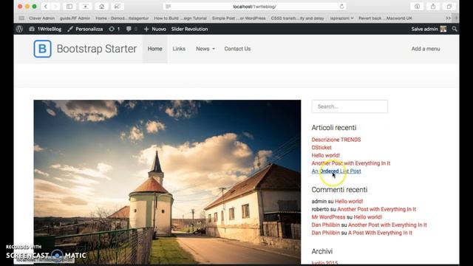Open Personalizza customizer

[x=86, y=29]
